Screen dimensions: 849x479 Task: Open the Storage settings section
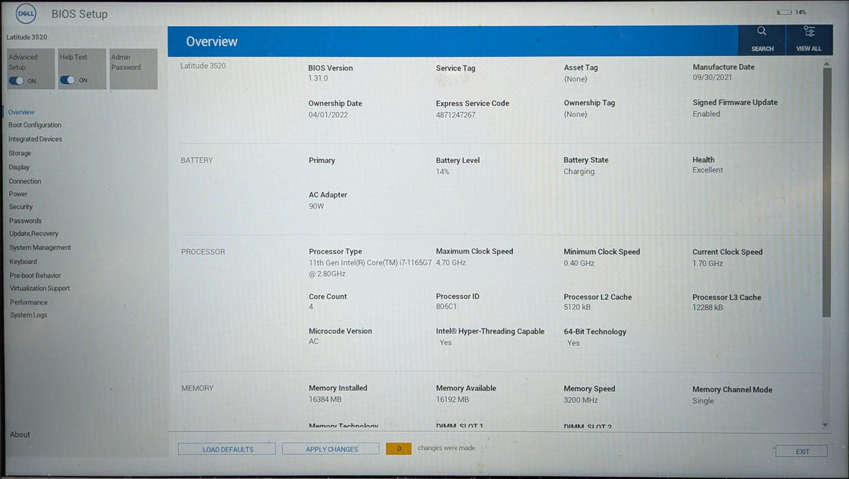[x=19, y=153]
